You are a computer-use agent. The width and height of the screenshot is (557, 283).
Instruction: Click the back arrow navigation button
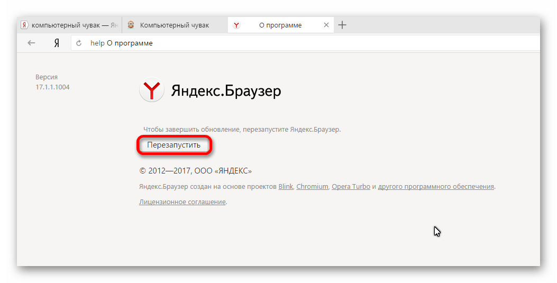point(32,43)
